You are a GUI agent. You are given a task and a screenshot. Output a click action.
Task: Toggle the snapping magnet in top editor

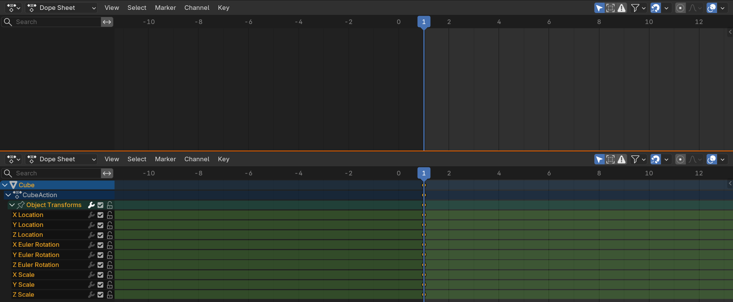[656, 8]
